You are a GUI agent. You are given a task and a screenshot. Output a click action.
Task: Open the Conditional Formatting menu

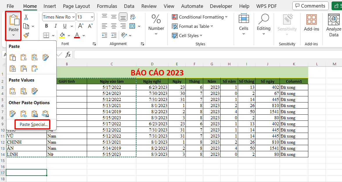[x=200, y=17]
